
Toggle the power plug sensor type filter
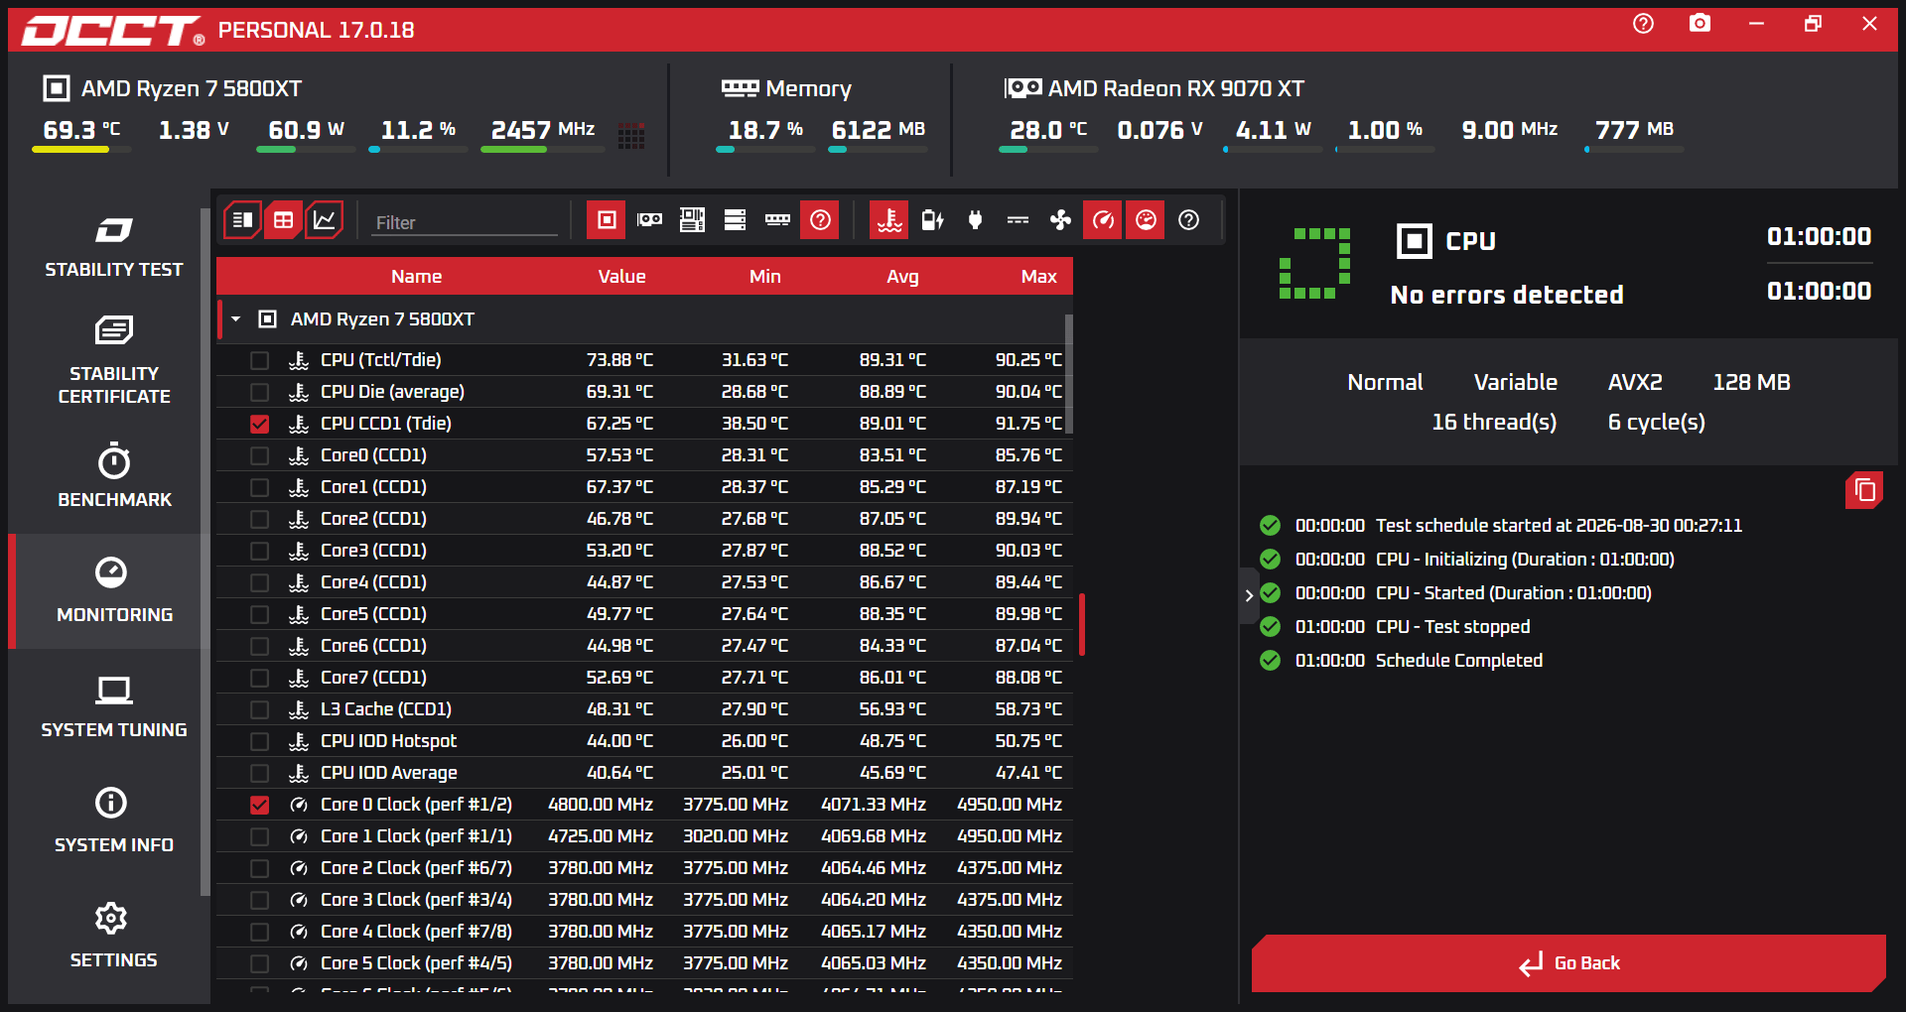point(975,220)
